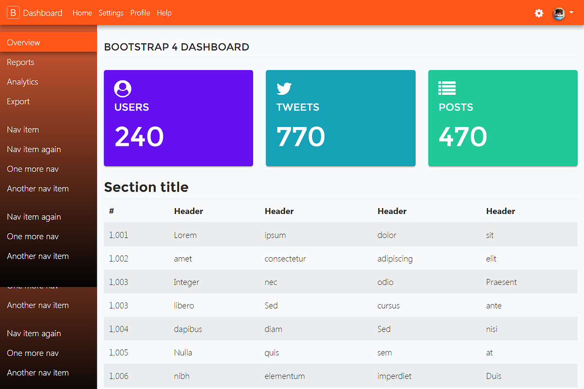Select Export in the sidebar

(x=18, y=102)
